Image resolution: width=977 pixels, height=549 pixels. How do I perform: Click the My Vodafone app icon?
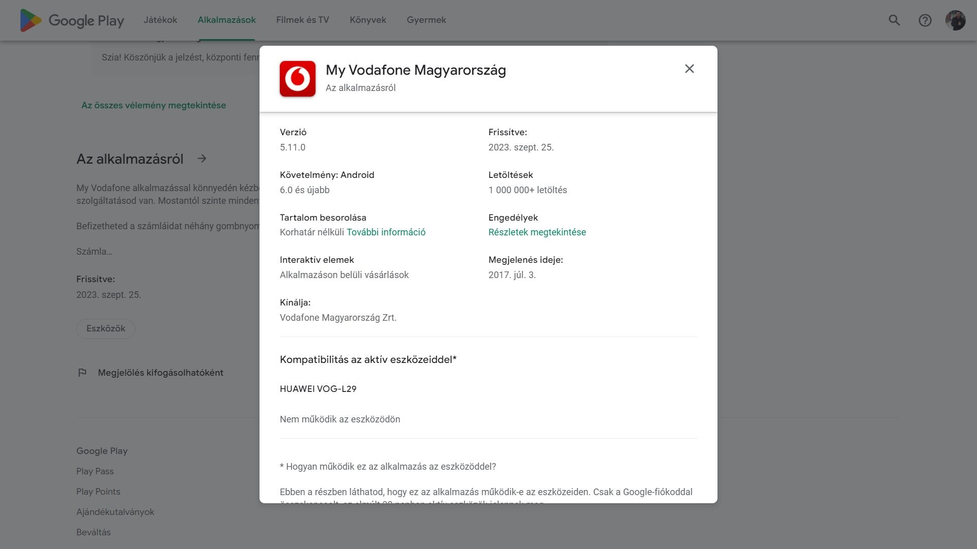pyautogui.click(x=298, y=79)
